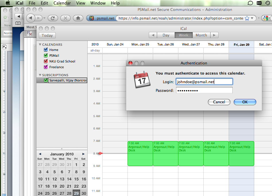Viewport: 272px width, 196px height.
Task: Click the "January 2010" mini calendar title
Action: click(x=62, y=154)
